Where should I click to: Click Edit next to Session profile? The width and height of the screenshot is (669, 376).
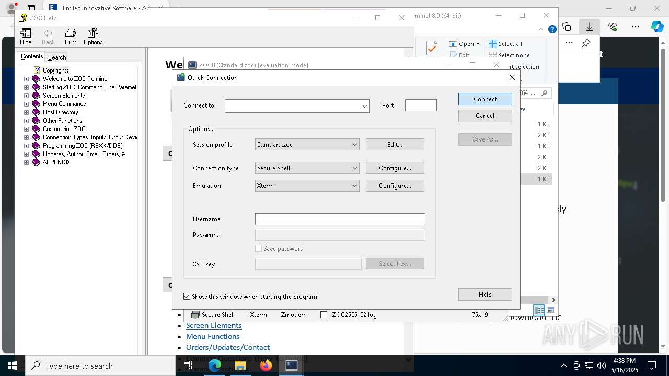point(395,145)
